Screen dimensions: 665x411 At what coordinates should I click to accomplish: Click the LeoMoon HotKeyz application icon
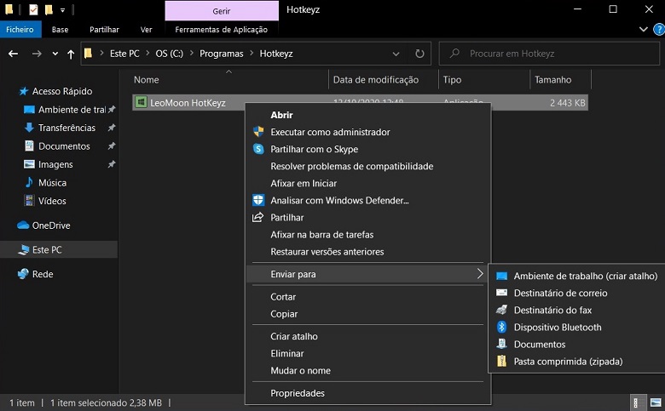141,102
